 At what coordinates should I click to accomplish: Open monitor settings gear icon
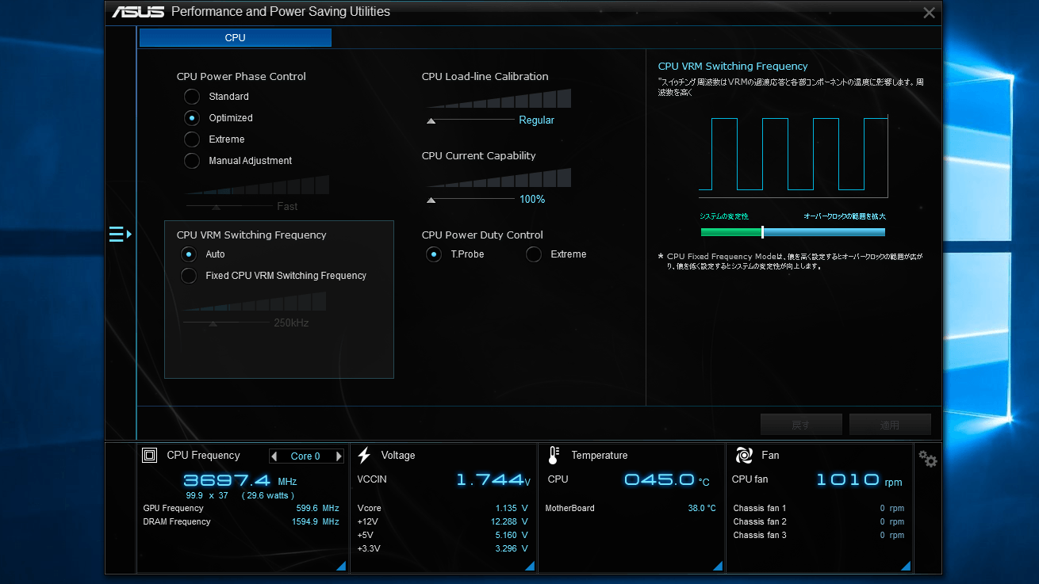click(927, 459)
